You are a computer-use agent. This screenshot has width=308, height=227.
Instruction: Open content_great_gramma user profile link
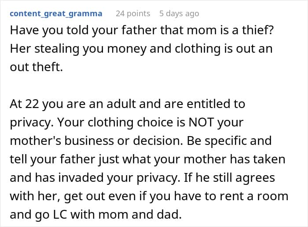[x=56, y=14]
